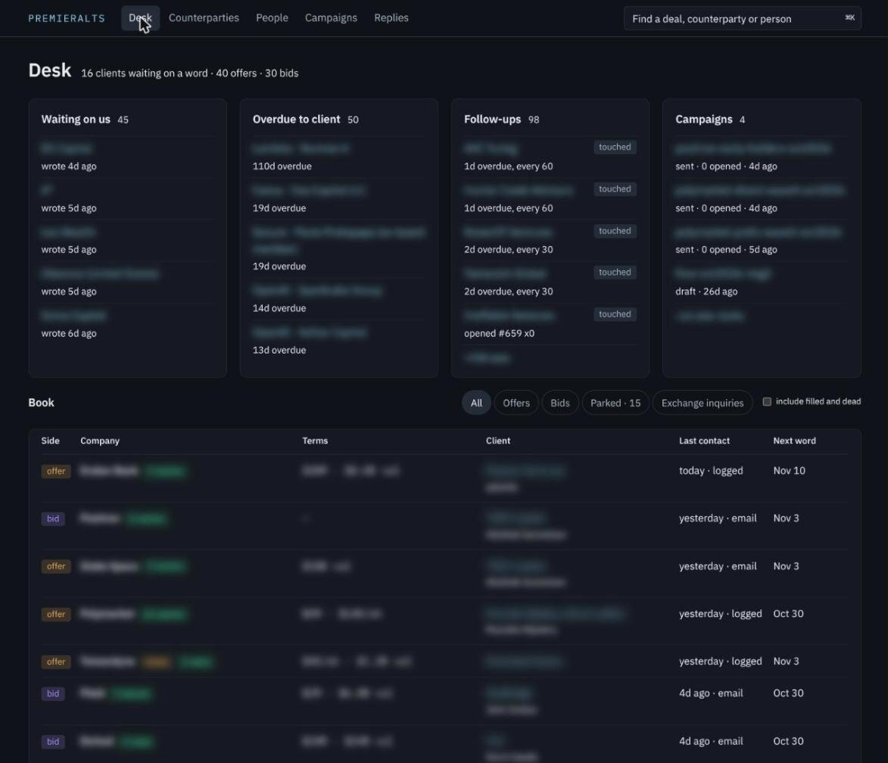Click the PREMIERALTS logo

(x=67, y=18)
